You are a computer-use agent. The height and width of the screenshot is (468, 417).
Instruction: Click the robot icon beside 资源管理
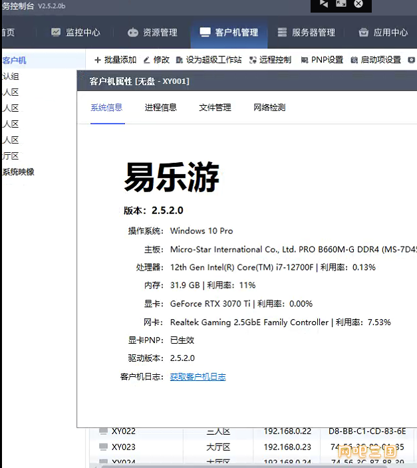click(x=133, y=33)
